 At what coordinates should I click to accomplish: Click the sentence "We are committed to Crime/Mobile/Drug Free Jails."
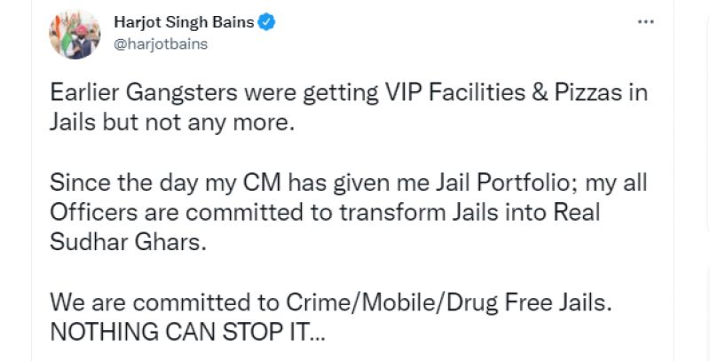331,302
